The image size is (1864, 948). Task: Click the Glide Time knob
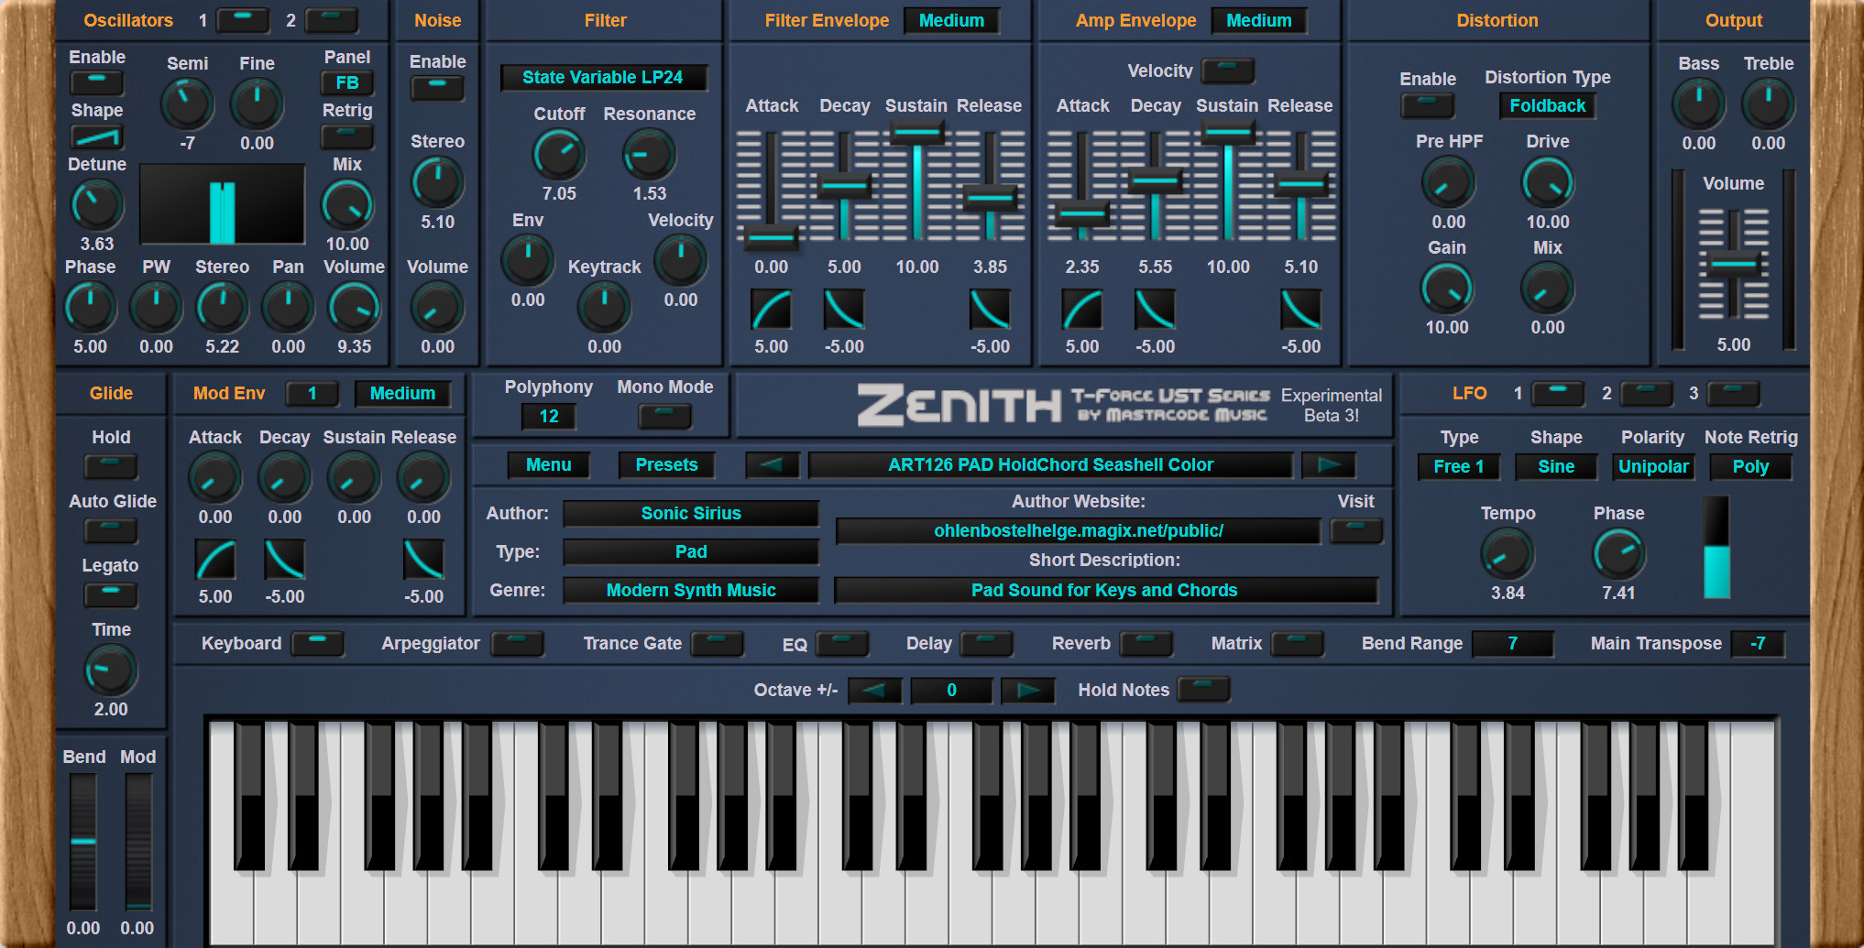point(111,670)
